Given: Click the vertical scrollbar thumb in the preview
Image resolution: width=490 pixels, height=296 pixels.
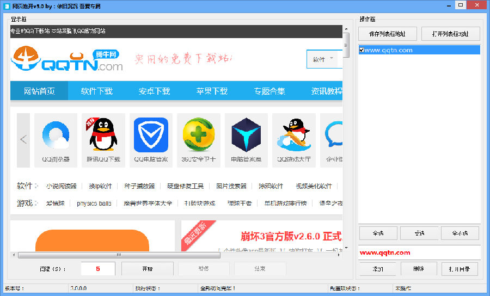Looking at the screenshot, I should point(346,45).
